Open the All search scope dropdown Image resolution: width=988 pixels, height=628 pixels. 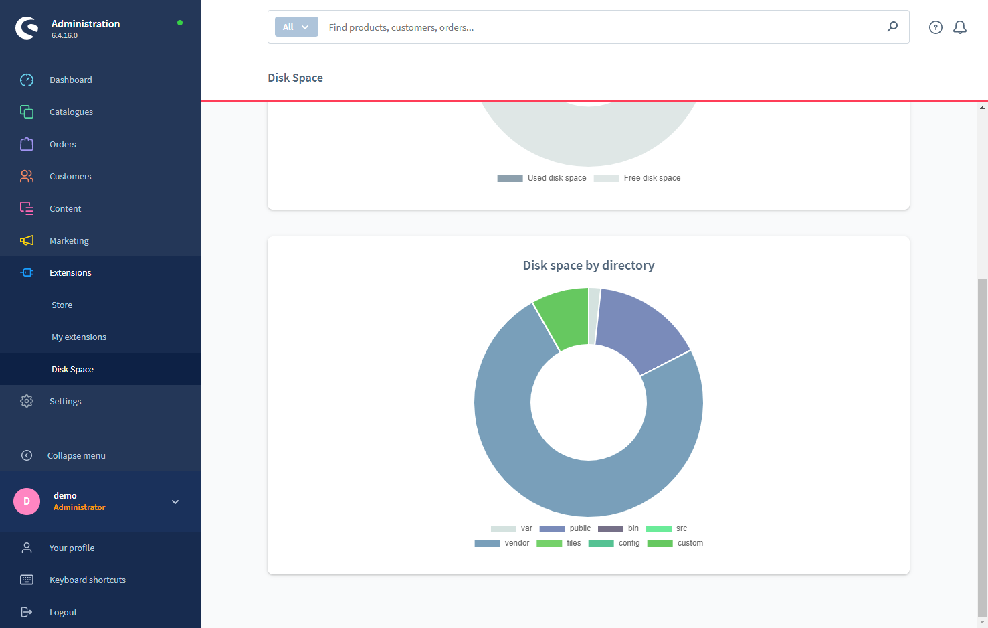coord(296,27)
